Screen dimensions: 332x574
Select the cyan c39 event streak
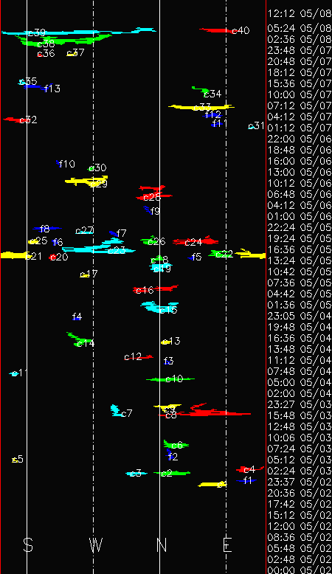pos(79,32)
